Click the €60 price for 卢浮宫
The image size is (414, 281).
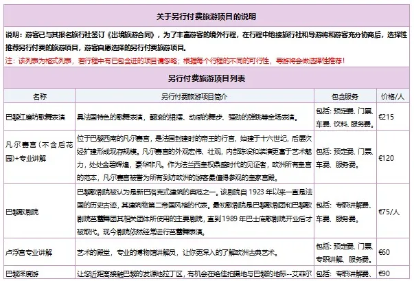click(x=386, y=253)
